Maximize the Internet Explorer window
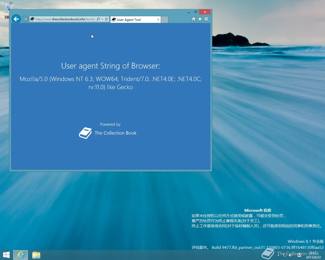 coord(196,12)
